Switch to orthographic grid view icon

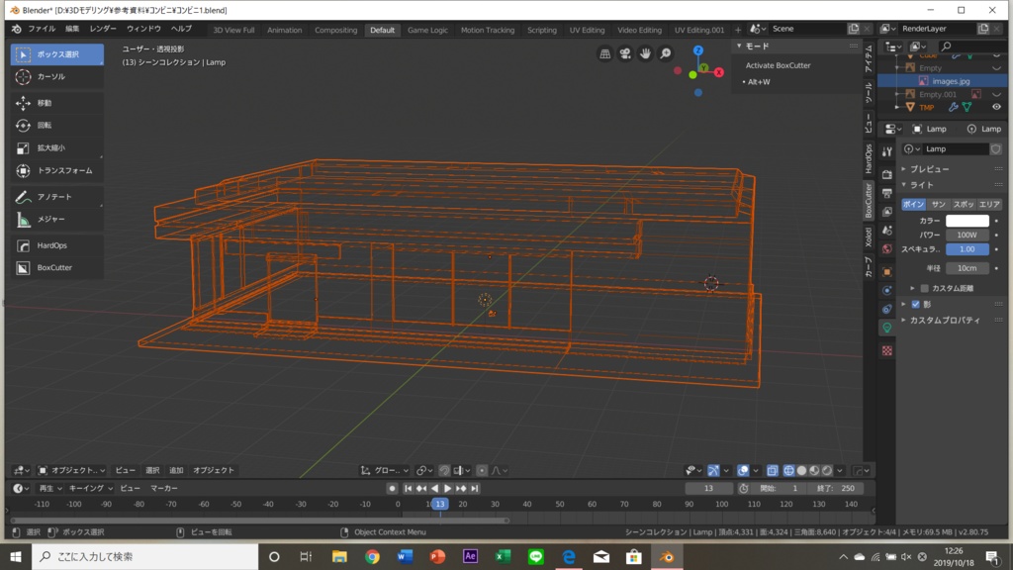point(605,53)
